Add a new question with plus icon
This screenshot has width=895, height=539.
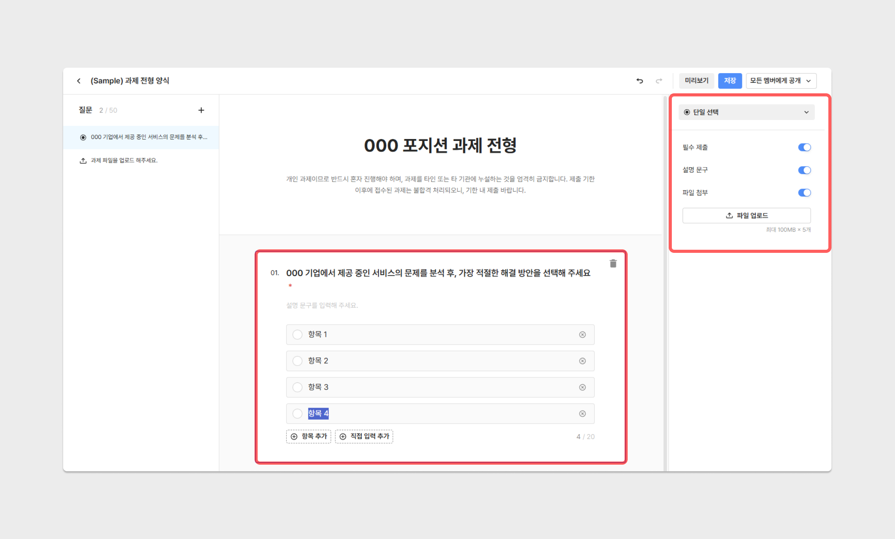point(201,110)
